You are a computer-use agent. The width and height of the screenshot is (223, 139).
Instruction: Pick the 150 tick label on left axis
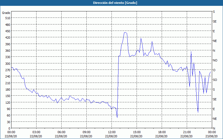coord(8,96)
